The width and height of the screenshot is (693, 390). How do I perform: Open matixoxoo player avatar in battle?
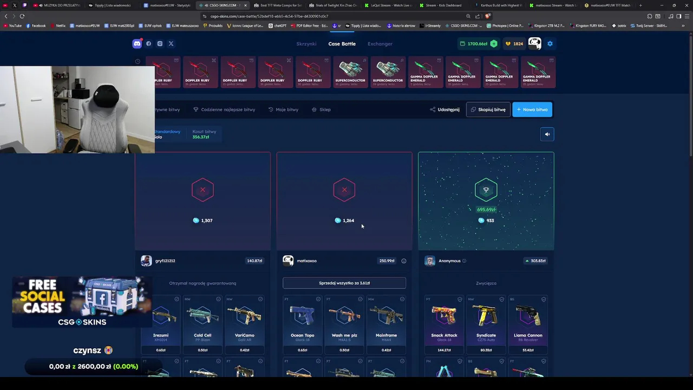coord(288,261)
